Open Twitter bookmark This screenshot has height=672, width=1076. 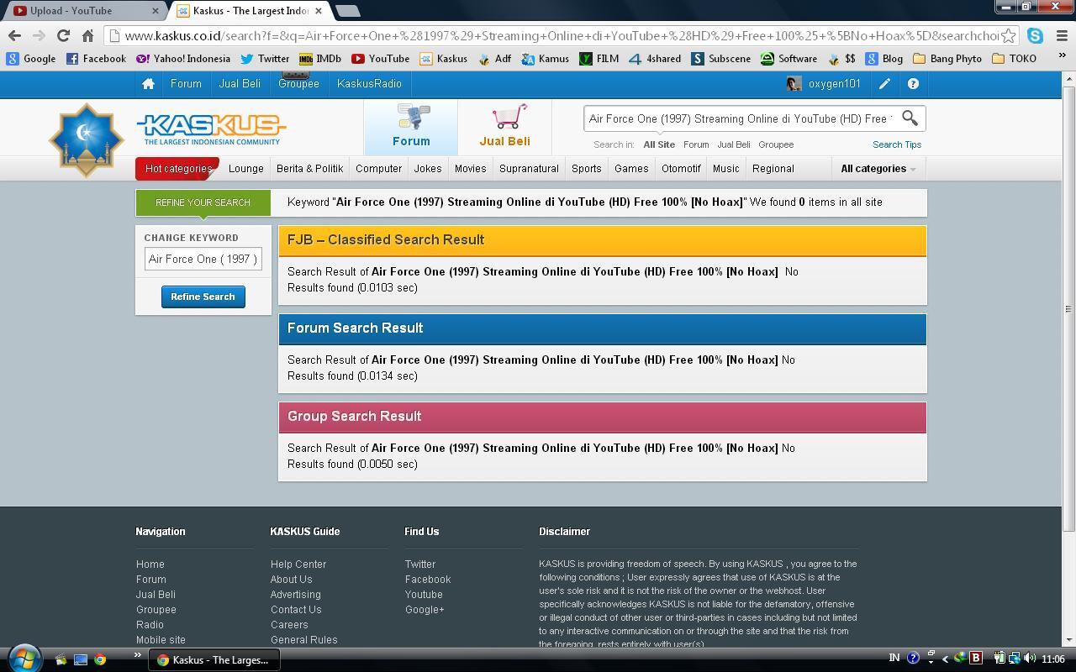pos(265,58)
